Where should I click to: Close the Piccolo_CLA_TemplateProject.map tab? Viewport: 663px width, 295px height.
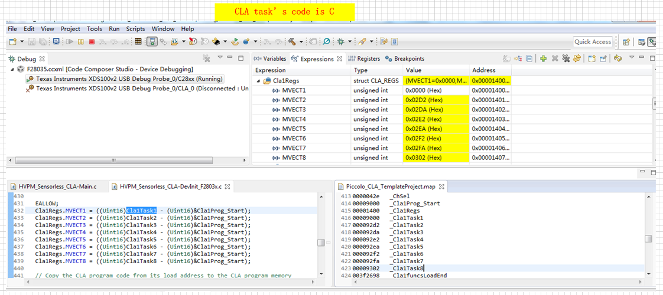(441, 186)
